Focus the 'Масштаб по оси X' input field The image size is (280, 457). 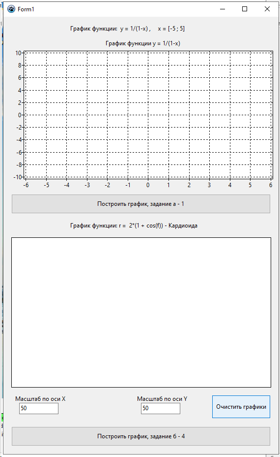click(39, 408)
